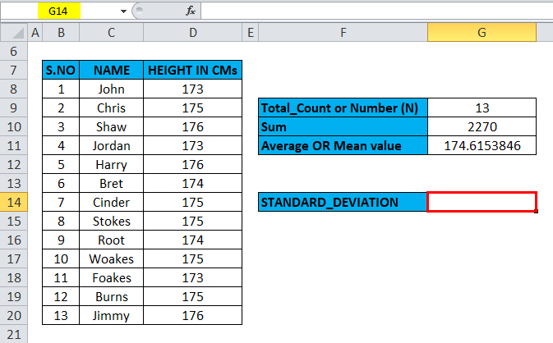Select row 11 header
The image size is (553, 343).
[14, 145]
